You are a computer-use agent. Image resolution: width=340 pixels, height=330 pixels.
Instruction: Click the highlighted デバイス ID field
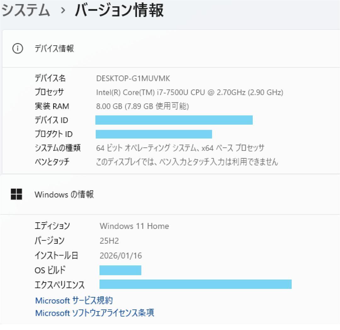pyautogui.click(x=173, y=120)
